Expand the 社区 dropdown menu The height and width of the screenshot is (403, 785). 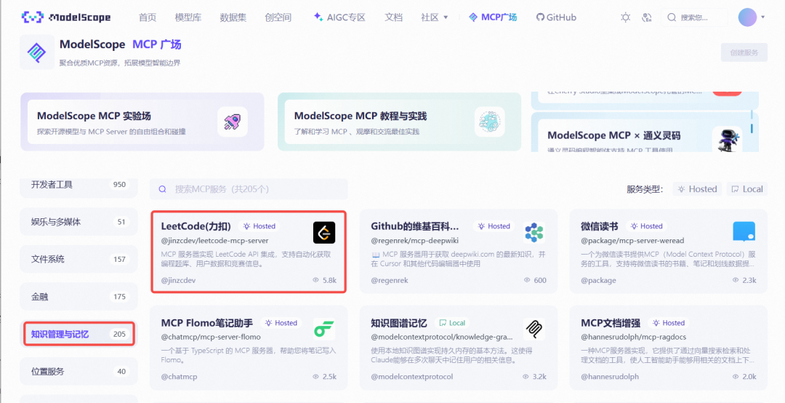point(434,17)
